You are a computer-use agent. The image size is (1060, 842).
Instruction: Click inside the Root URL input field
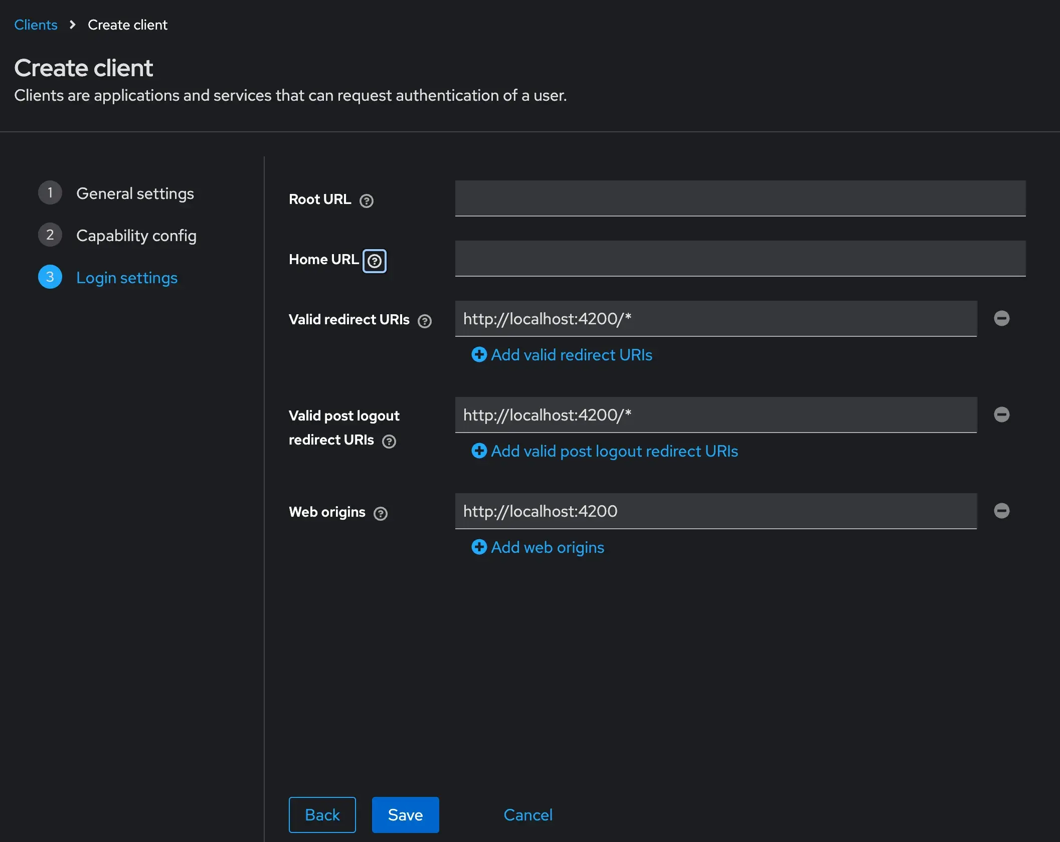(740, 198)
